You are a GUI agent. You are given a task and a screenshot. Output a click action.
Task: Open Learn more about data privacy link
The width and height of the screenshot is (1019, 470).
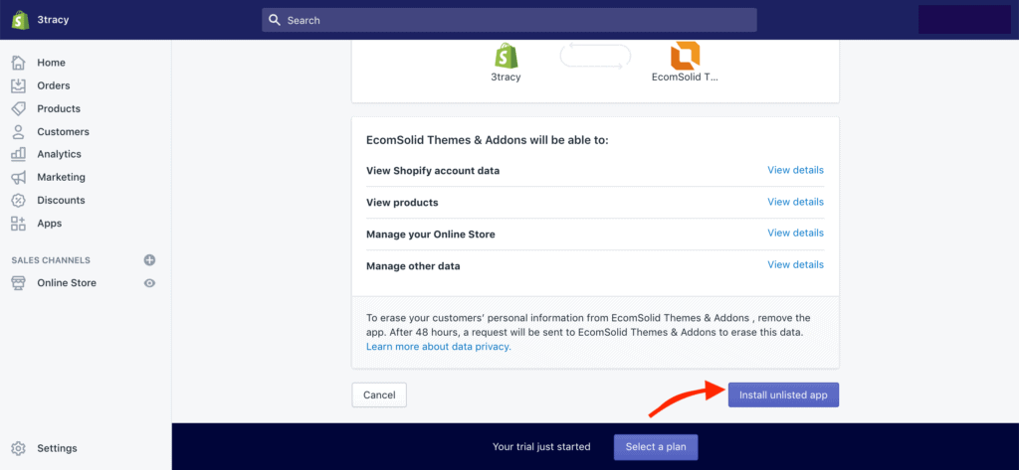[x=439, y=347]
